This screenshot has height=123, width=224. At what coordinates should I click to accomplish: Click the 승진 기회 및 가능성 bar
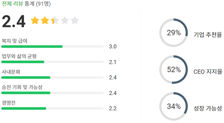click(x=52, y=93)
